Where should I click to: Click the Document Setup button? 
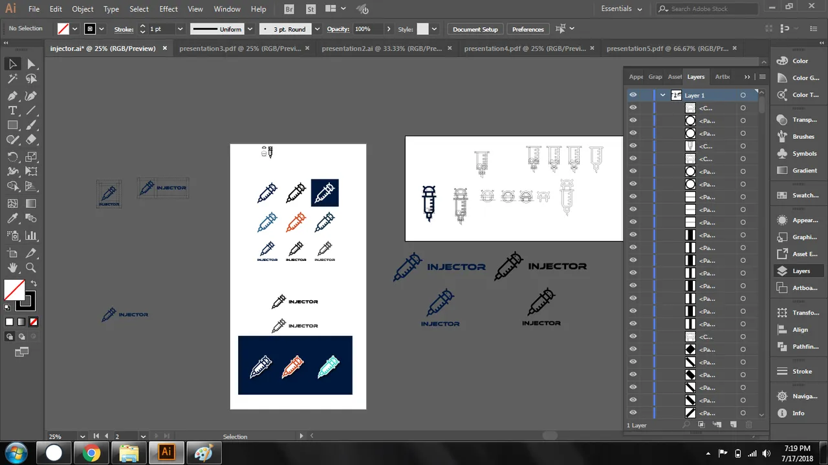coord(475,29)
